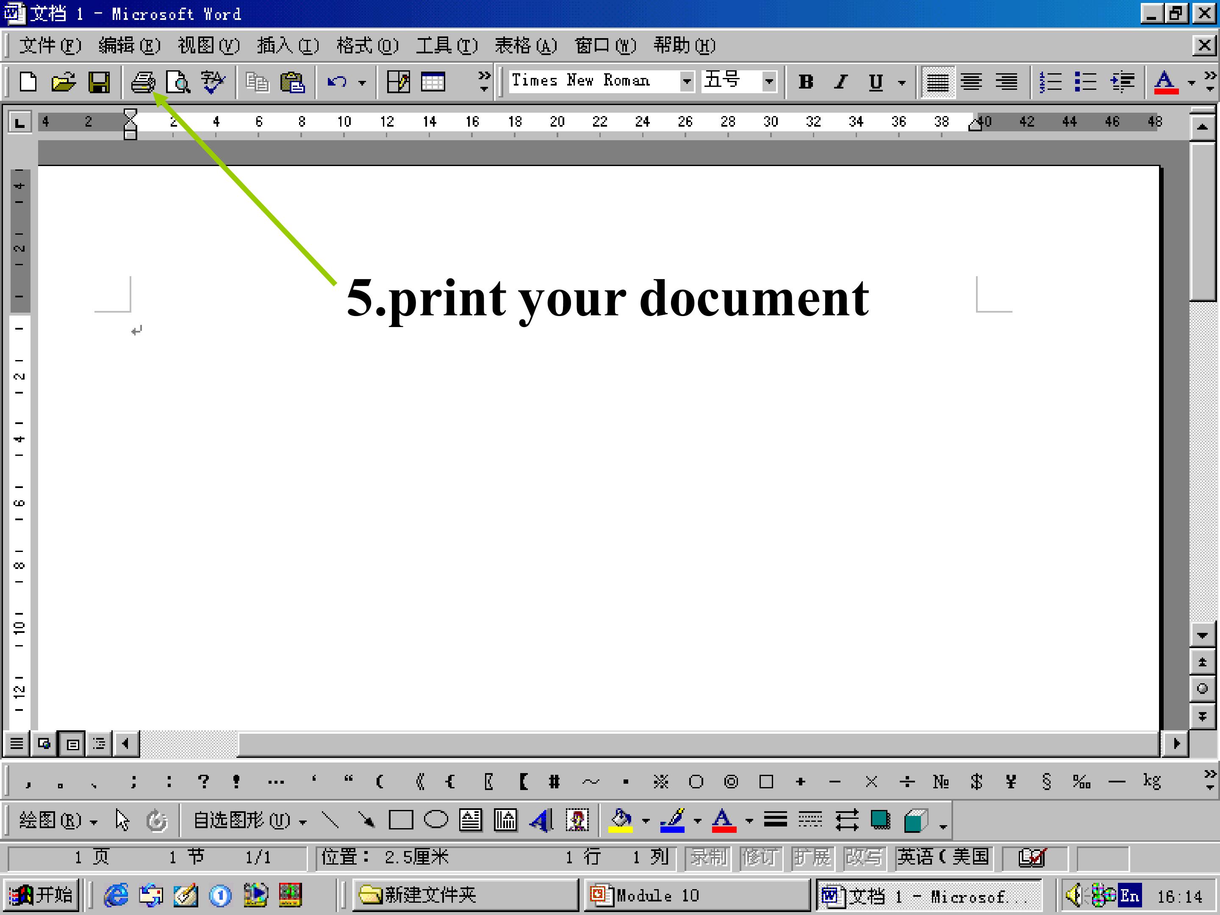
Task: Open the 格式 (Format) menu
Action: click(x=367, y=46)
